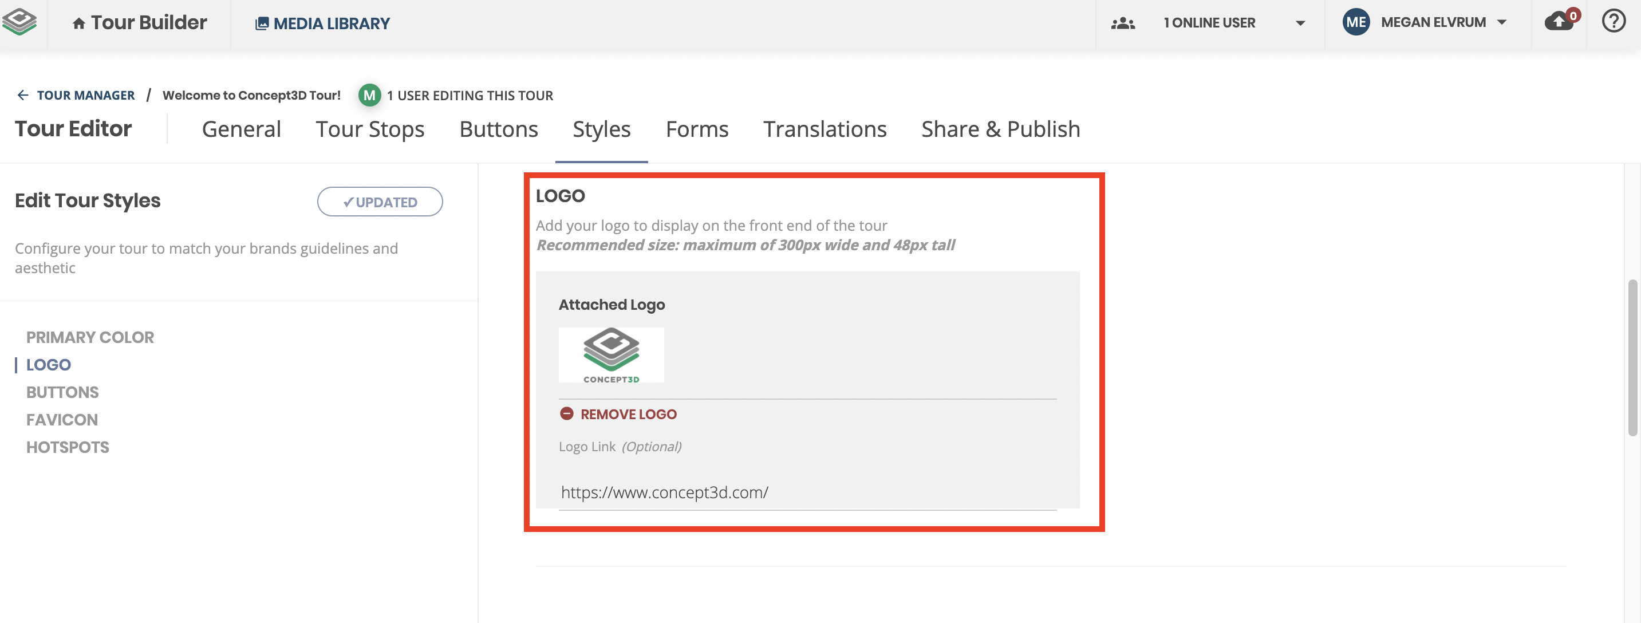Go back to Tour Manager

(x=85, y=95)
